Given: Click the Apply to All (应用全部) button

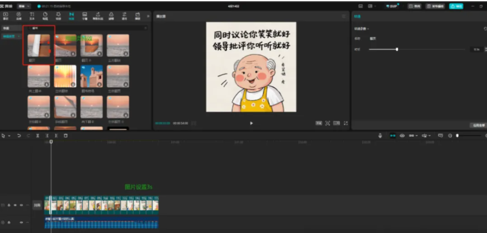Looking at the screenshot, I should click(x=477, y=125).
